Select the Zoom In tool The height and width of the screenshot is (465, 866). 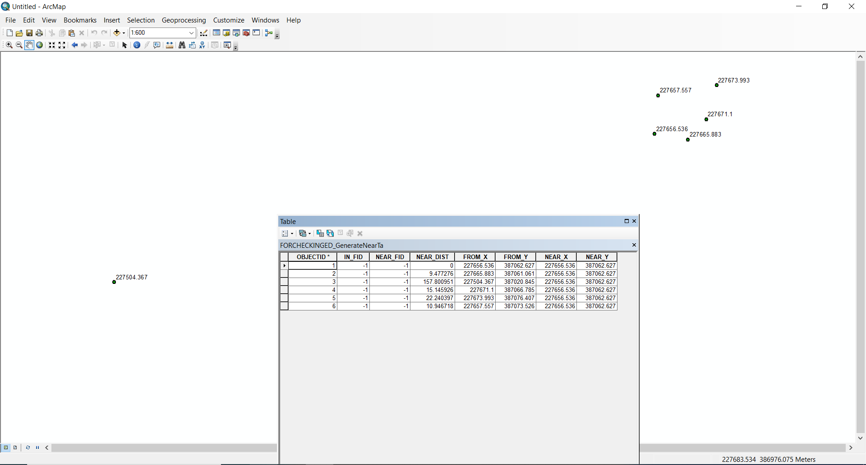tap(9, 45)
